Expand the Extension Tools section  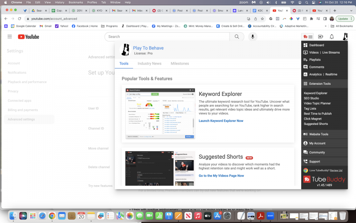(320, 84)
